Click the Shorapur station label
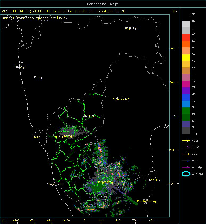Screen dimensions: 206x224 click(89, 115)
